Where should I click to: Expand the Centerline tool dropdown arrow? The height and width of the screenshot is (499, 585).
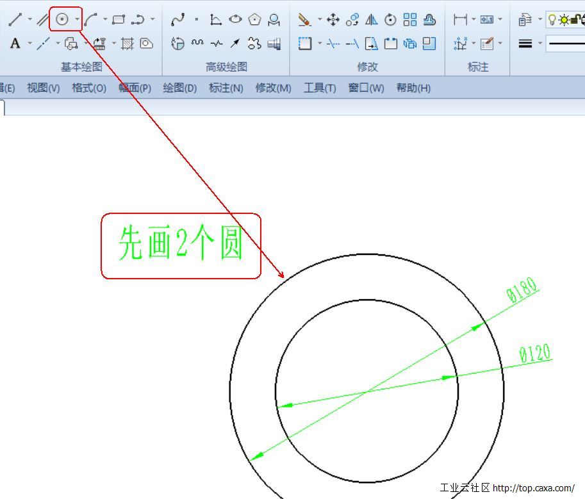[x=58, y=43]
